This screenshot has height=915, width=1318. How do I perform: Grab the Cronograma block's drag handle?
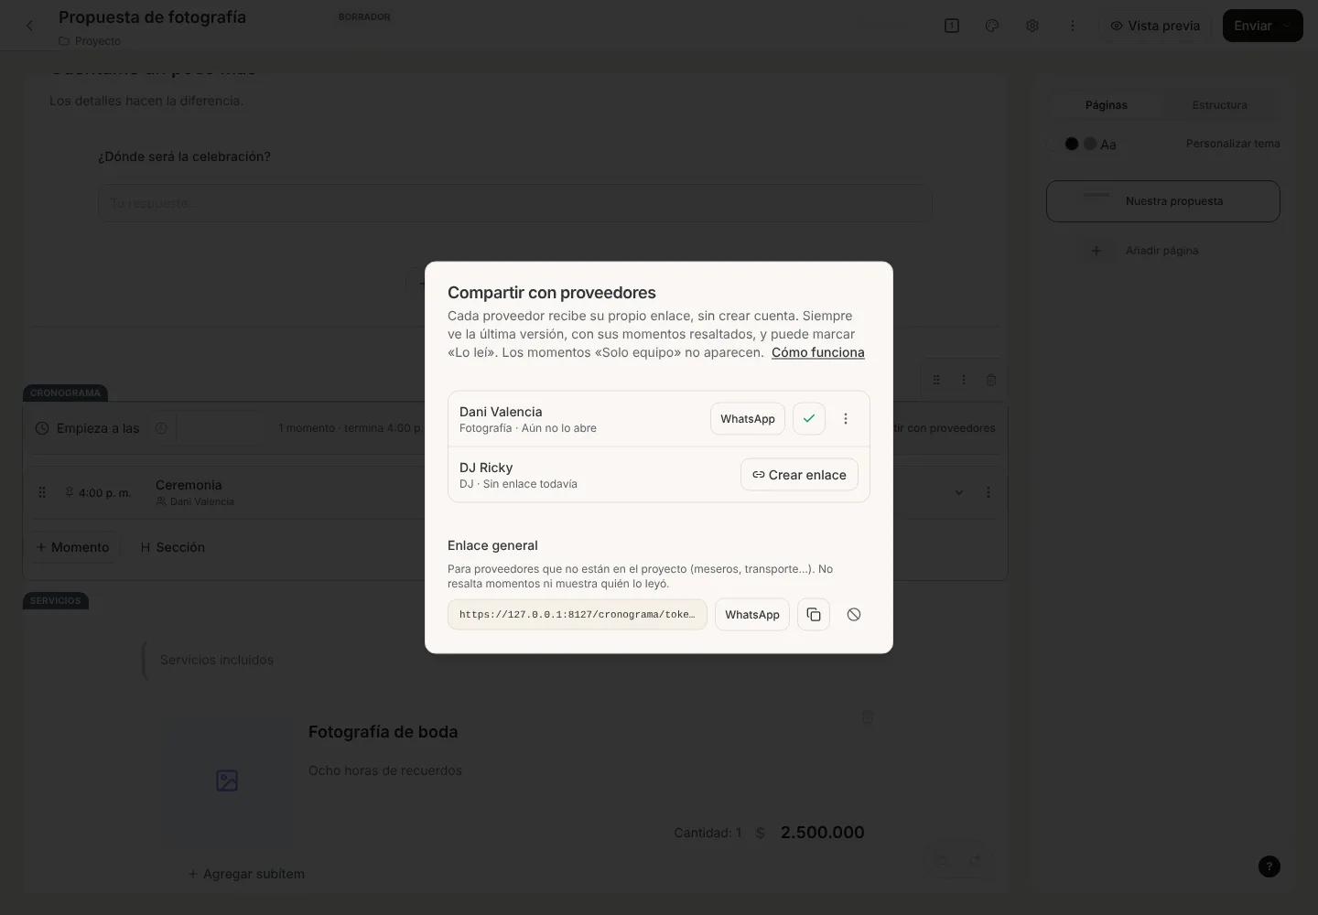point(936,380)
